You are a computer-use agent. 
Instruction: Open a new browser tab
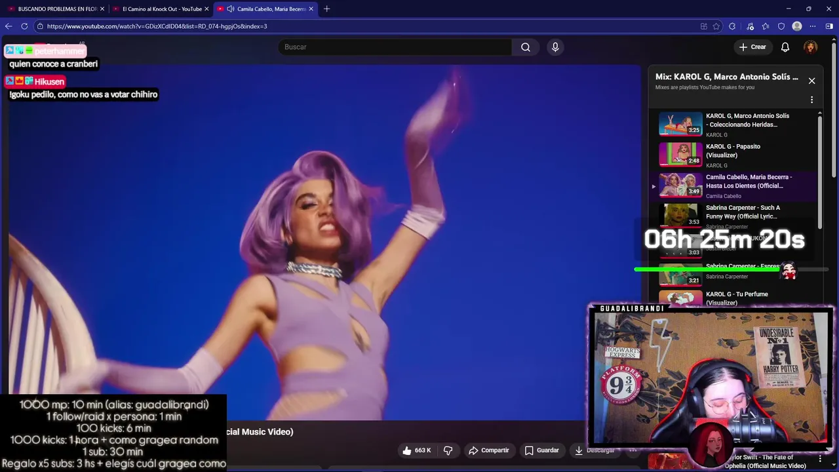pos(326,9)
